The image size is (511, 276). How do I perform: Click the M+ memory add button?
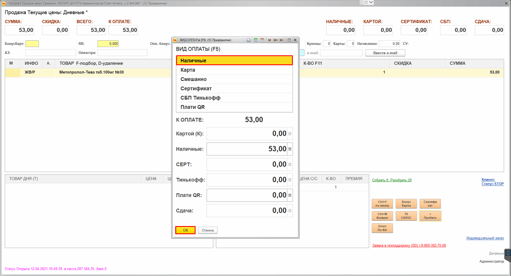click(x=276, y=40)
